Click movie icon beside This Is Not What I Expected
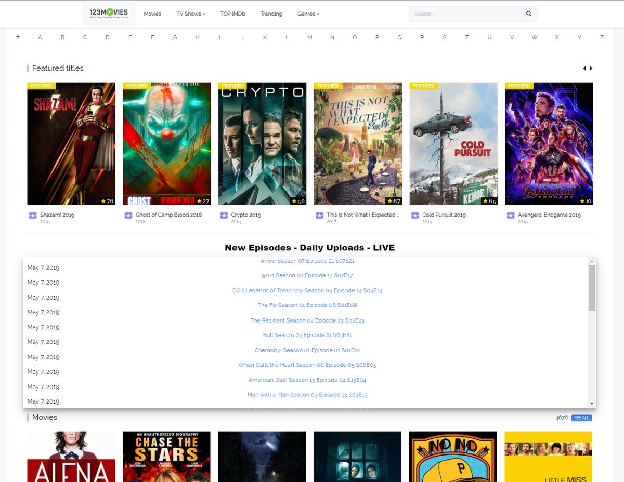This screenshot has height=482, width=624. (320, 215)
